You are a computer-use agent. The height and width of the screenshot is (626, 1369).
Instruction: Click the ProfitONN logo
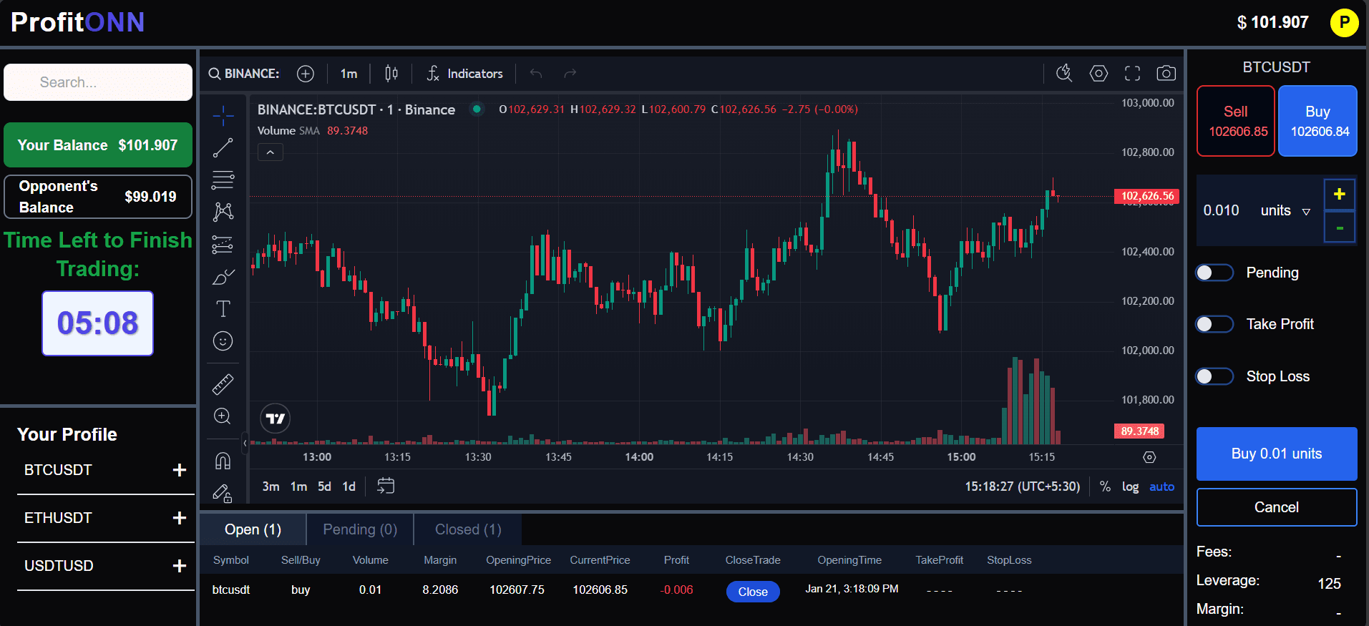point(78,22)
